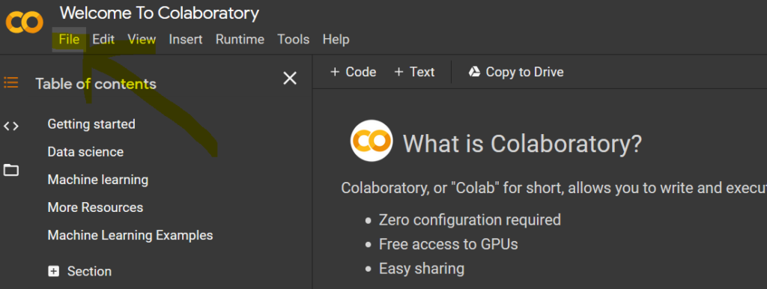Jump to Getting started section
This screenshot has width=767, height=289.
(91, 124)
